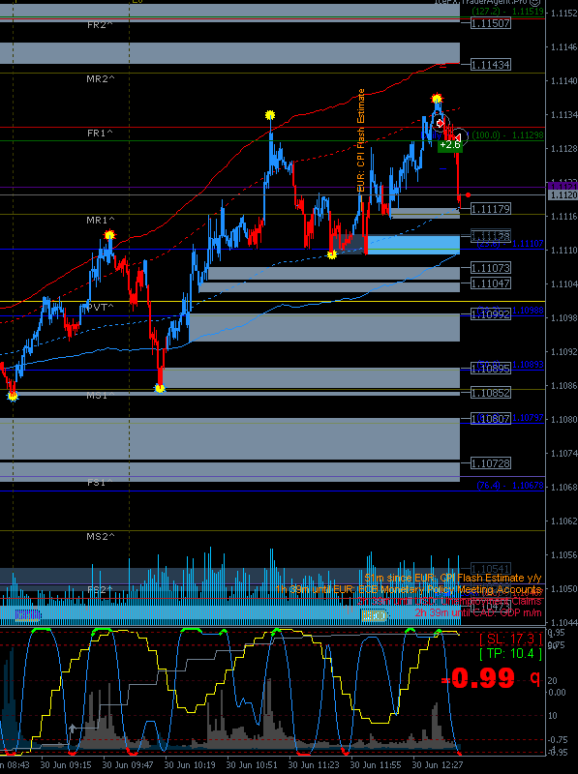
Task: Click the 1.10728 zone price label
Action: tap(491, 463)
